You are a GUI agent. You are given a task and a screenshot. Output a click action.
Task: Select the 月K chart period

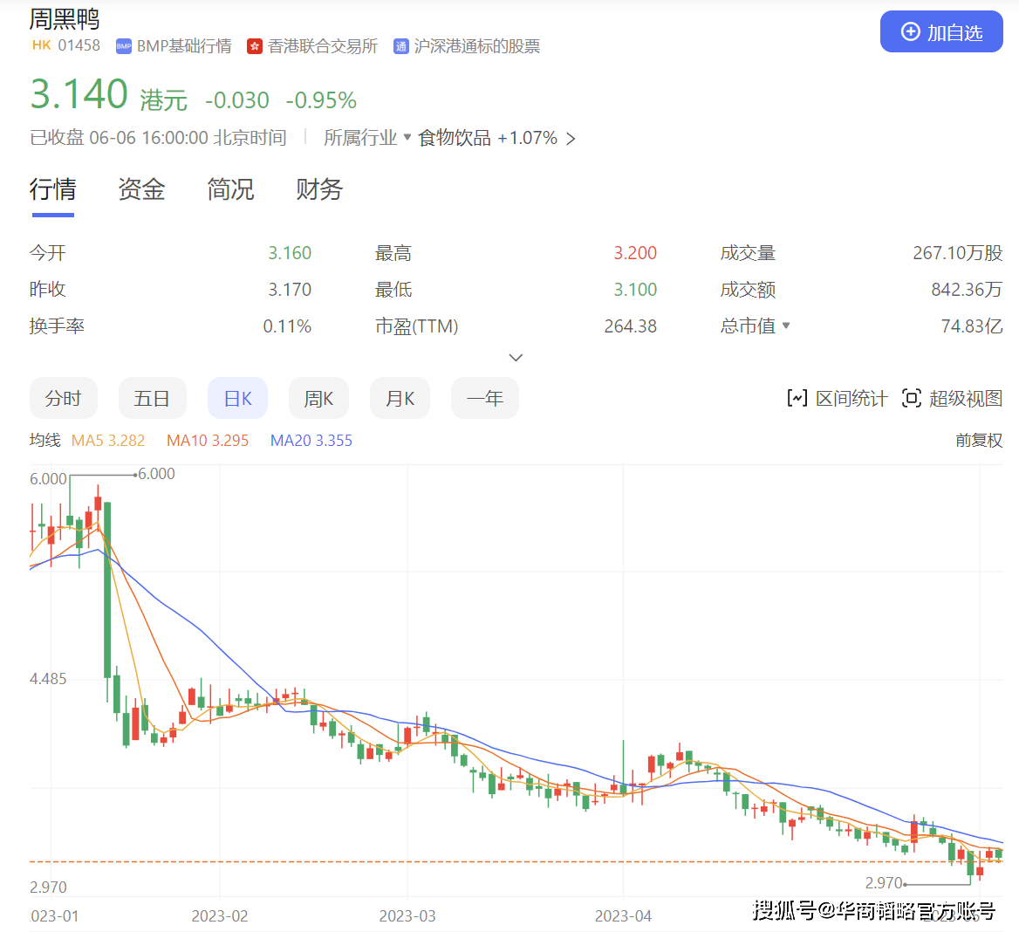click(400, 398)
